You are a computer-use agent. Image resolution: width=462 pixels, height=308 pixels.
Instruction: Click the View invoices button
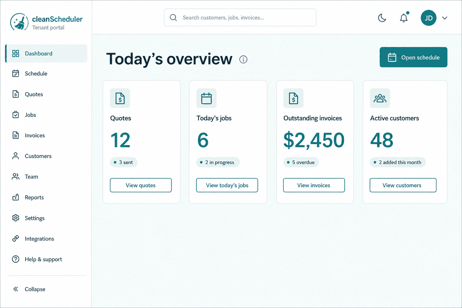314,185
